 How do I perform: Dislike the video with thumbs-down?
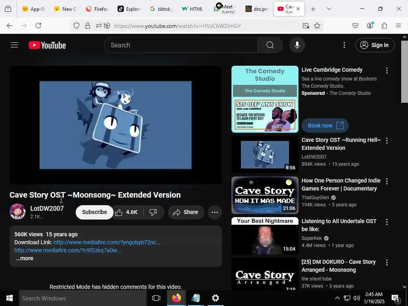pyautogui.click(x=153, y=212)
